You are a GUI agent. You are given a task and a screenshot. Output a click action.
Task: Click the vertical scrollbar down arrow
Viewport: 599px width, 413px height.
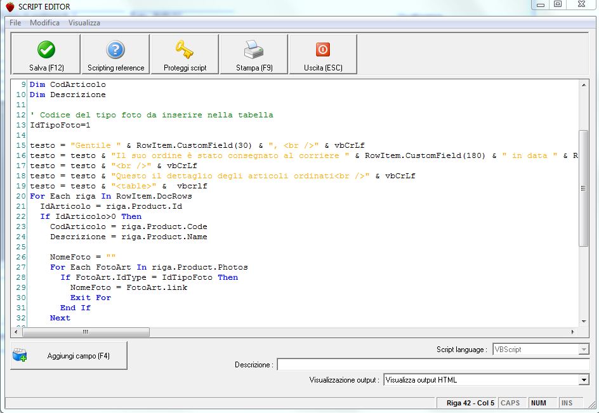(584, 321)
